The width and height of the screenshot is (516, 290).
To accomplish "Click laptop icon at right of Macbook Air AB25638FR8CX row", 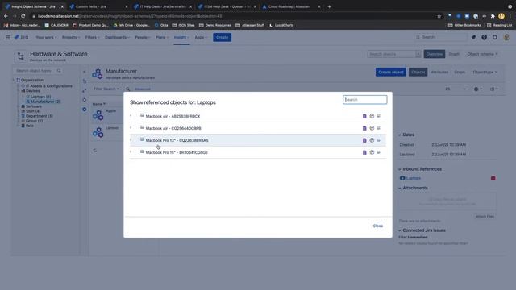I will click(x=378, y=116).
